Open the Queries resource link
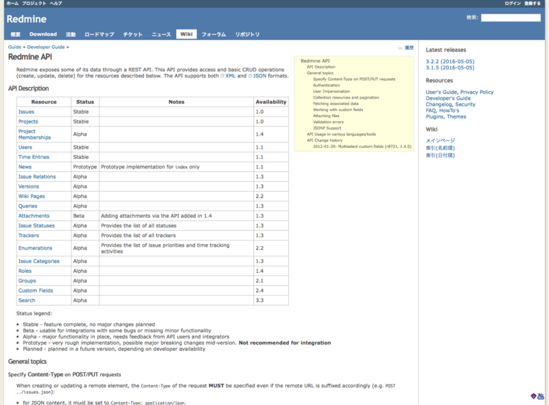This screenshot has width=549, height=405. [x=27, y=206]
